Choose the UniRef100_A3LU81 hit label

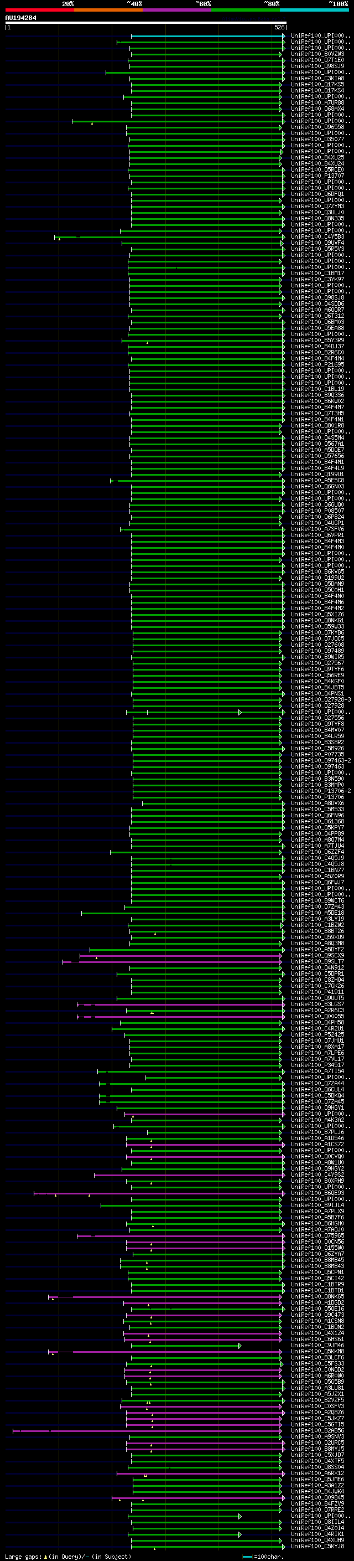point(317,1388)
